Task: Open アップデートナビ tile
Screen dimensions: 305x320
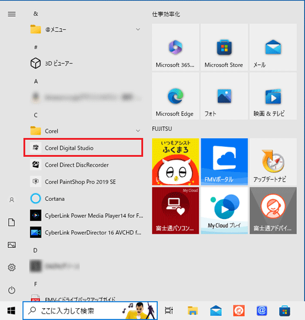Action: tap(273, 161)
